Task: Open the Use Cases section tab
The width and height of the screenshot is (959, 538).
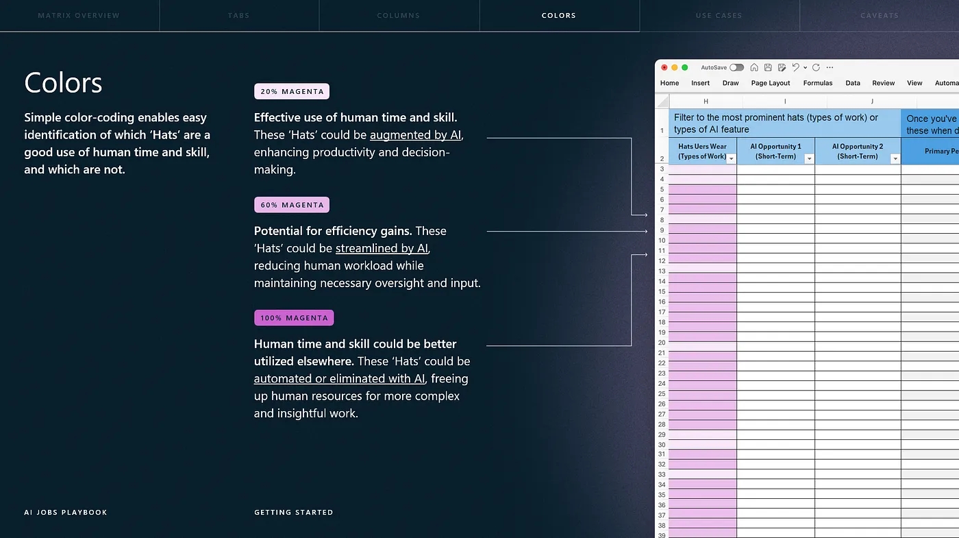Action: pyautogui.click(x=719, y=15)
